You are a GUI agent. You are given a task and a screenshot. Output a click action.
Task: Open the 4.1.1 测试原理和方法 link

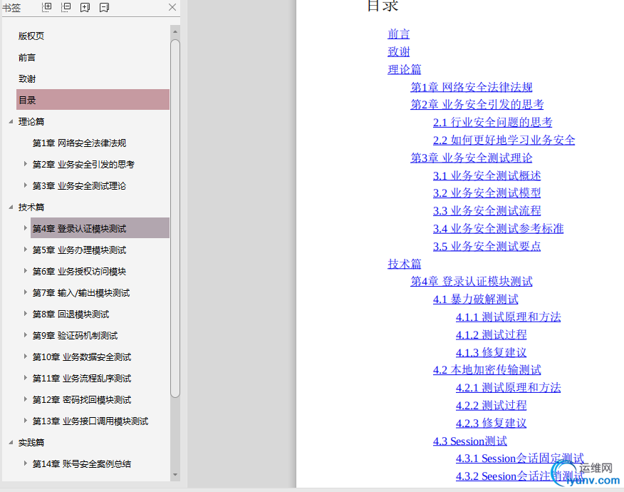coord(508,317)
